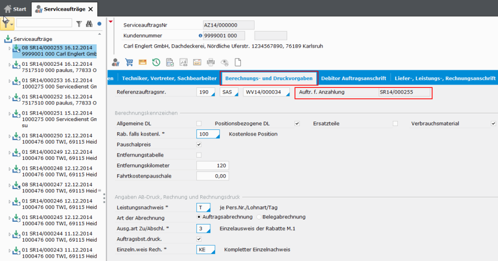Open the Leistungsnachweis lookup field
This screenshot has height=261, width=498.
[203, 208]
